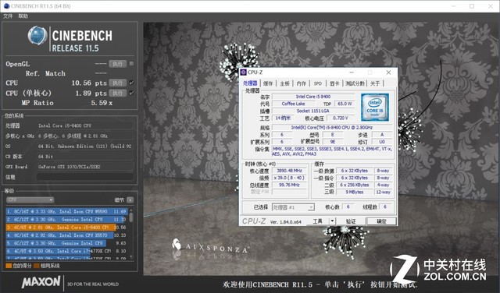Click the Cinebench globe logo icon
The image size is (500, 293).
pyautogui.click(x=37, y=35)
